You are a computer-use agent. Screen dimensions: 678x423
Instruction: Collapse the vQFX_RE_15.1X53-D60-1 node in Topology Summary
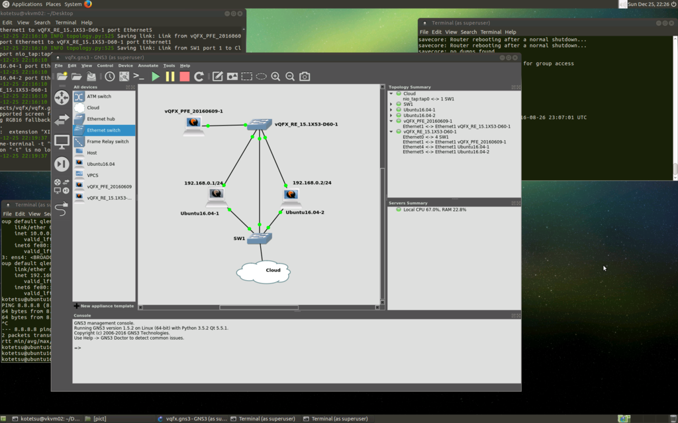[x=391, y=132]
